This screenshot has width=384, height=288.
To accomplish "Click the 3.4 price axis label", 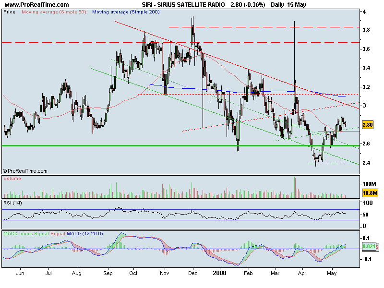I will pos(366,68).
